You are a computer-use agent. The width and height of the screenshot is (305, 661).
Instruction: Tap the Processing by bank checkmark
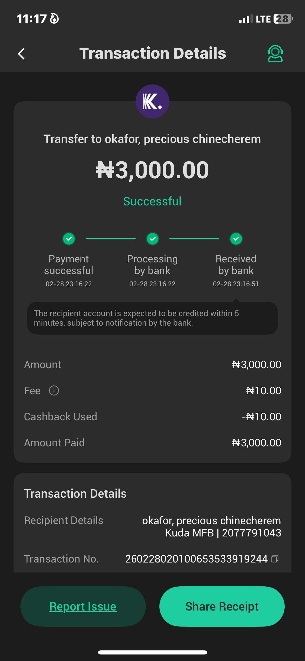153,239
